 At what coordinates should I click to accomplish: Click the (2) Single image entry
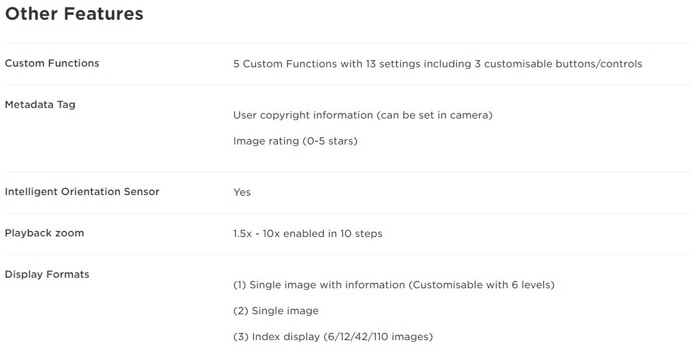275,311
